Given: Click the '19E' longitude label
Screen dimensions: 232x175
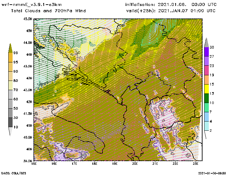Looking at the screenshot, I should point(115,164).
